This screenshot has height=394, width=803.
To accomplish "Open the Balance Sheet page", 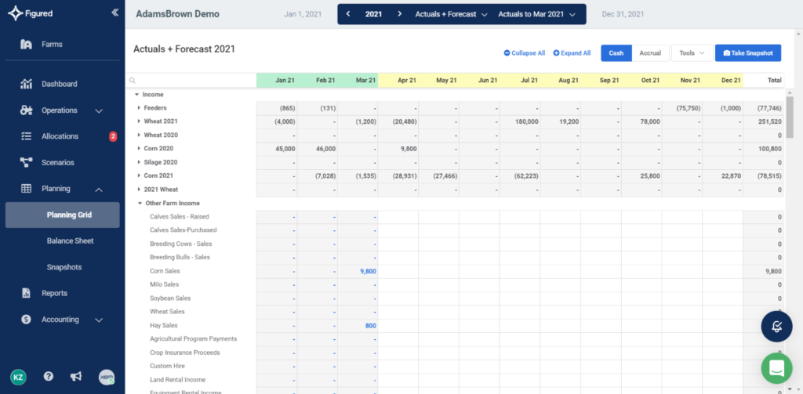I will click(70, 241).
